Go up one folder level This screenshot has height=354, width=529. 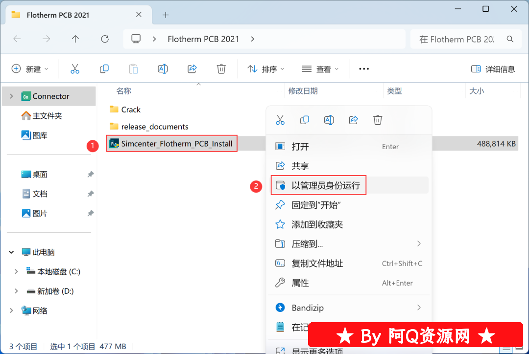coord(75,39)
